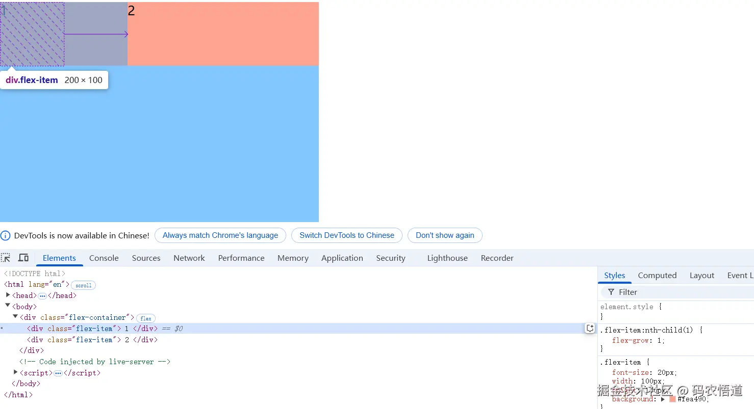Switch to the Recorder tab
The height and width of the screenshot is (409, 754).
pos(497,258)
